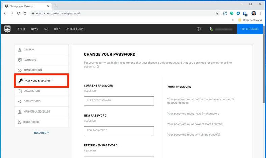Click the browser forward arrow

[x=12, y=13]
